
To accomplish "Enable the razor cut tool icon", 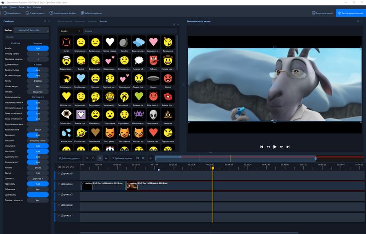I will (x=106, y=158).
